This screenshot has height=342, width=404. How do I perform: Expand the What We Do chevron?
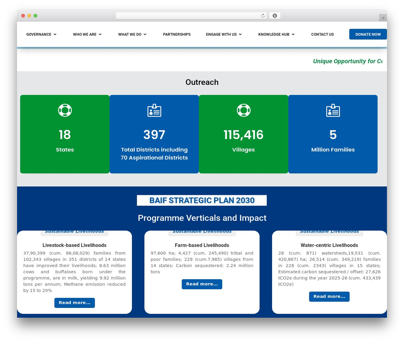click(145, 34)
